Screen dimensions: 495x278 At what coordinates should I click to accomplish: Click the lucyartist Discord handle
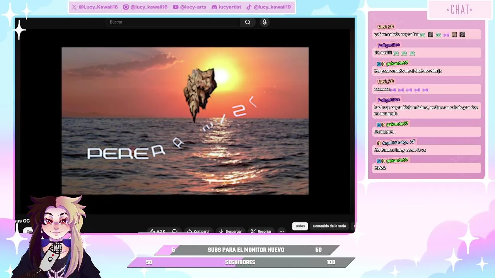[x=230, y=7]
